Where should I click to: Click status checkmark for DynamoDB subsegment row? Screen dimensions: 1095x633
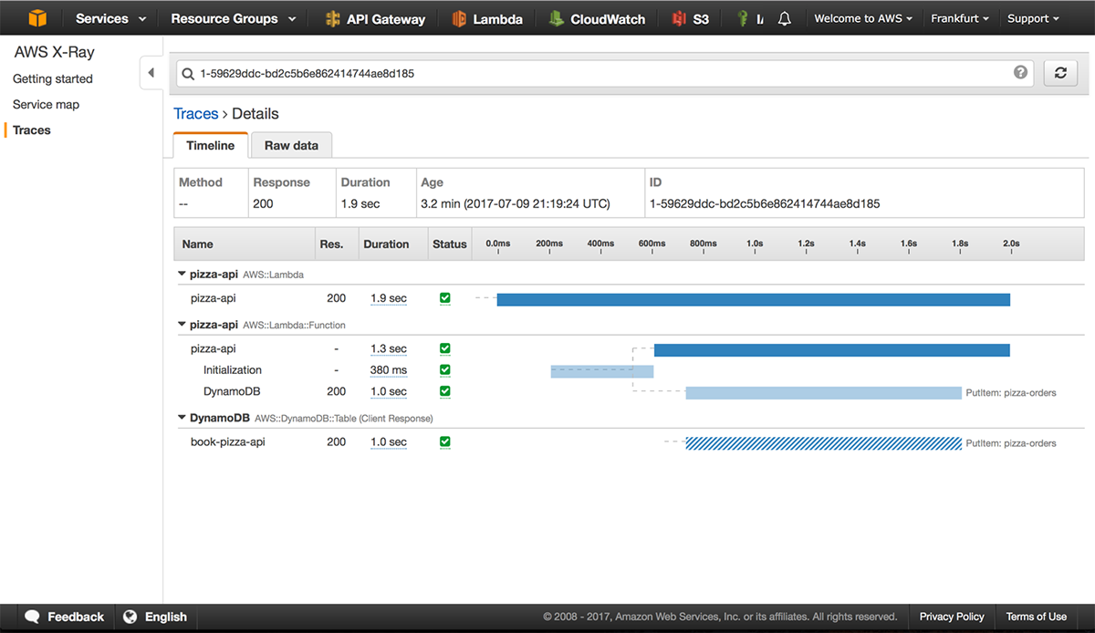coord(445,391)
